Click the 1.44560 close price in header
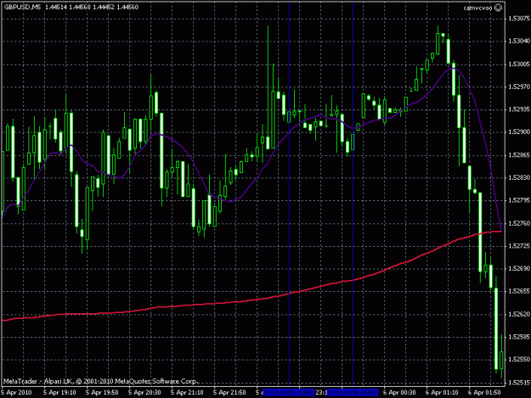 click(127, 7)
